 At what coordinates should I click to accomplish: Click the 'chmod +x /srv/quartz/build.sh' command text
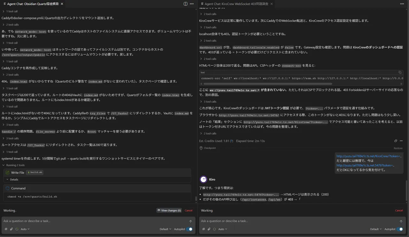32,197
